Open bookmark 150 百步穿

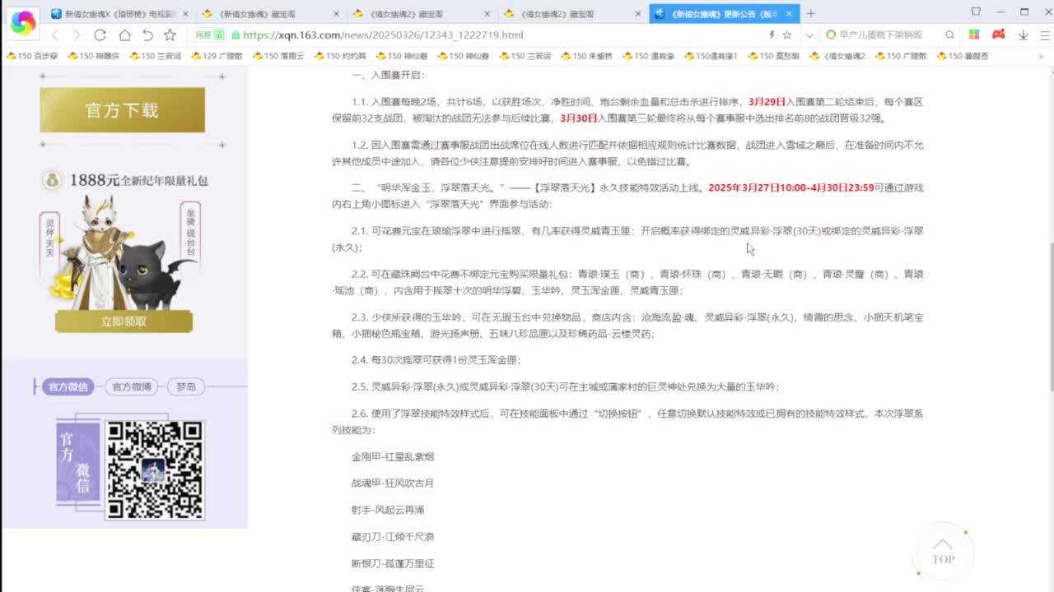click(33, 56)
